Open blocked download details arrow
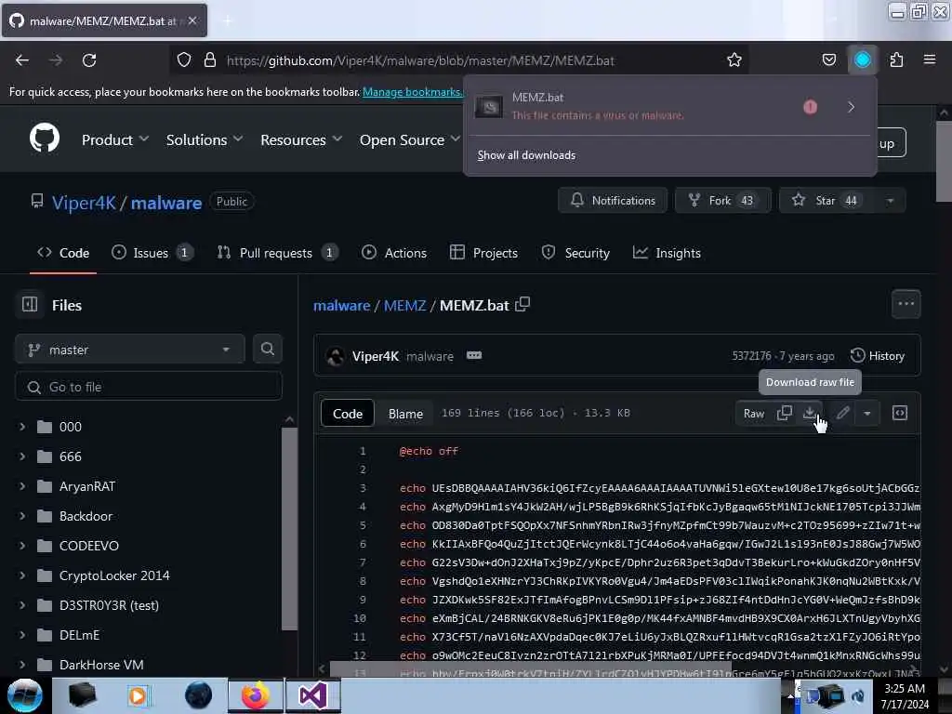Viewport: 952px width, 714px height. [x=851, y=107]
